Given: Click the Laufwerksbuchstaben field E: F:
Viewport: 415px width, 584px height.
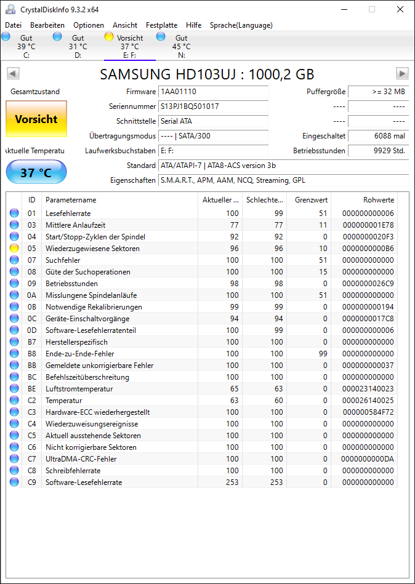Looking at the screenshot, I should 214,151.
